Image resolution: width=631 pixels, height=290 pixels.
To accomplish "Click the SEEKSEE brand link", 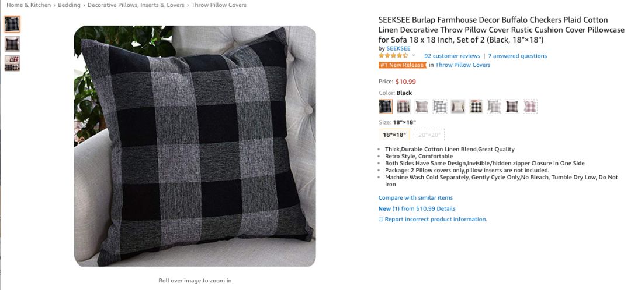I will [398, 48].
